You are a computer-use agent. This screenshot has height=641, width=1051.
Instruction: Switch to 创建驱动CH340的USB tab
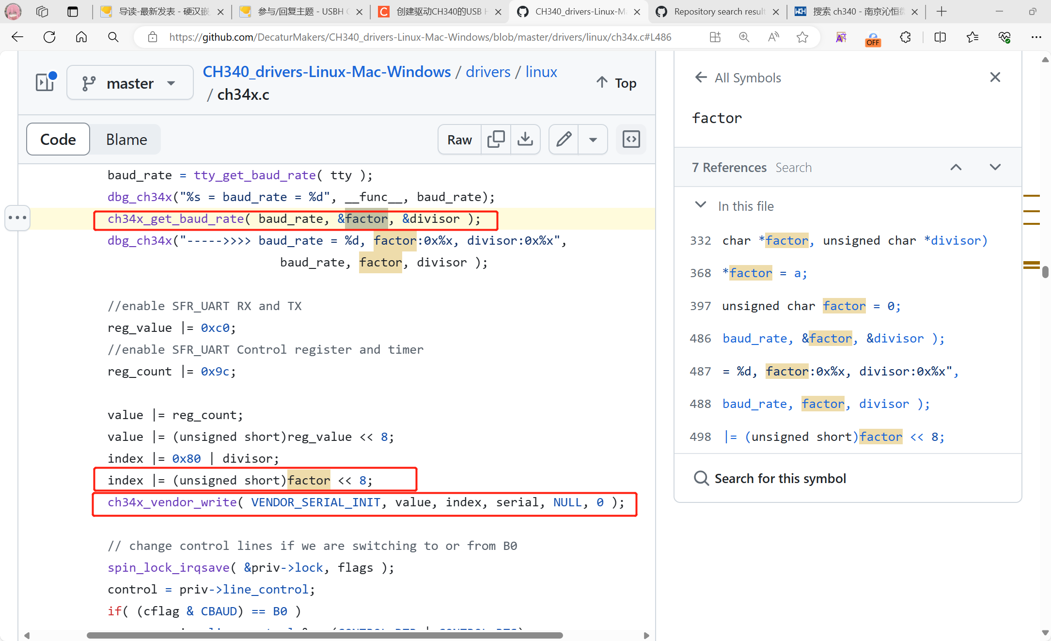pos(439,12)
